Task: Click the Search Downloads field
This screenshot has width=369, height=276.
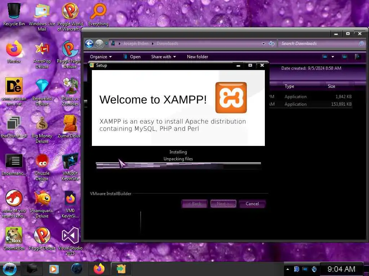Action: pos(322,43)
